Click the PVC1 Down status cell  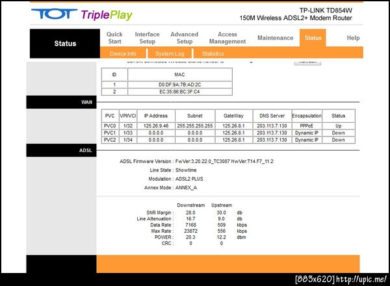pos(338,133)
